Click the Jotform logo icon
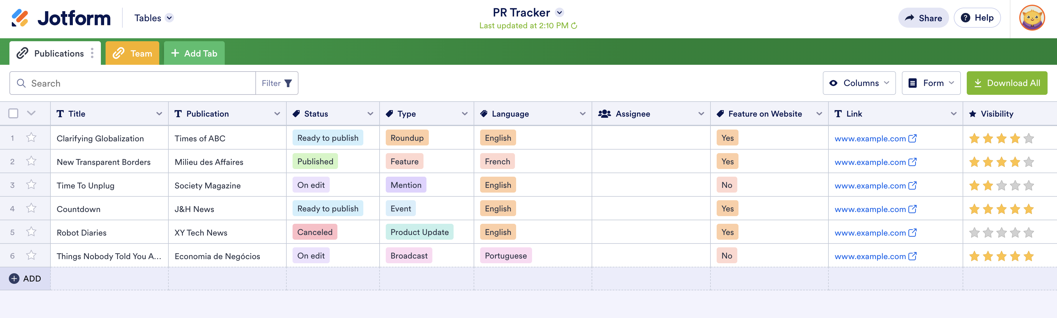This screenshot has width=1057, height=318. coord(20,18)
